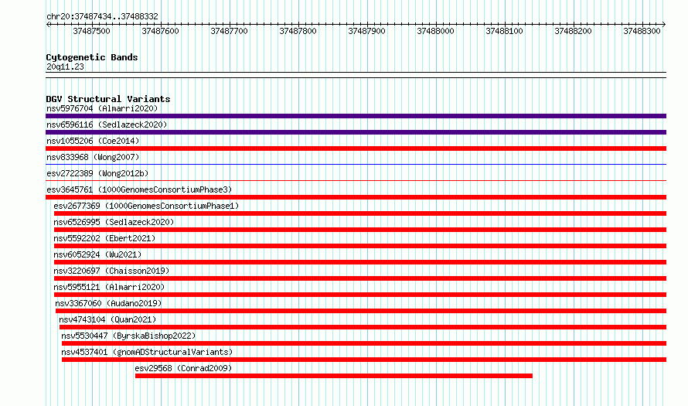
Task: Open the nsv833968 (Wong2007) variant label
Action: (93, 157)
